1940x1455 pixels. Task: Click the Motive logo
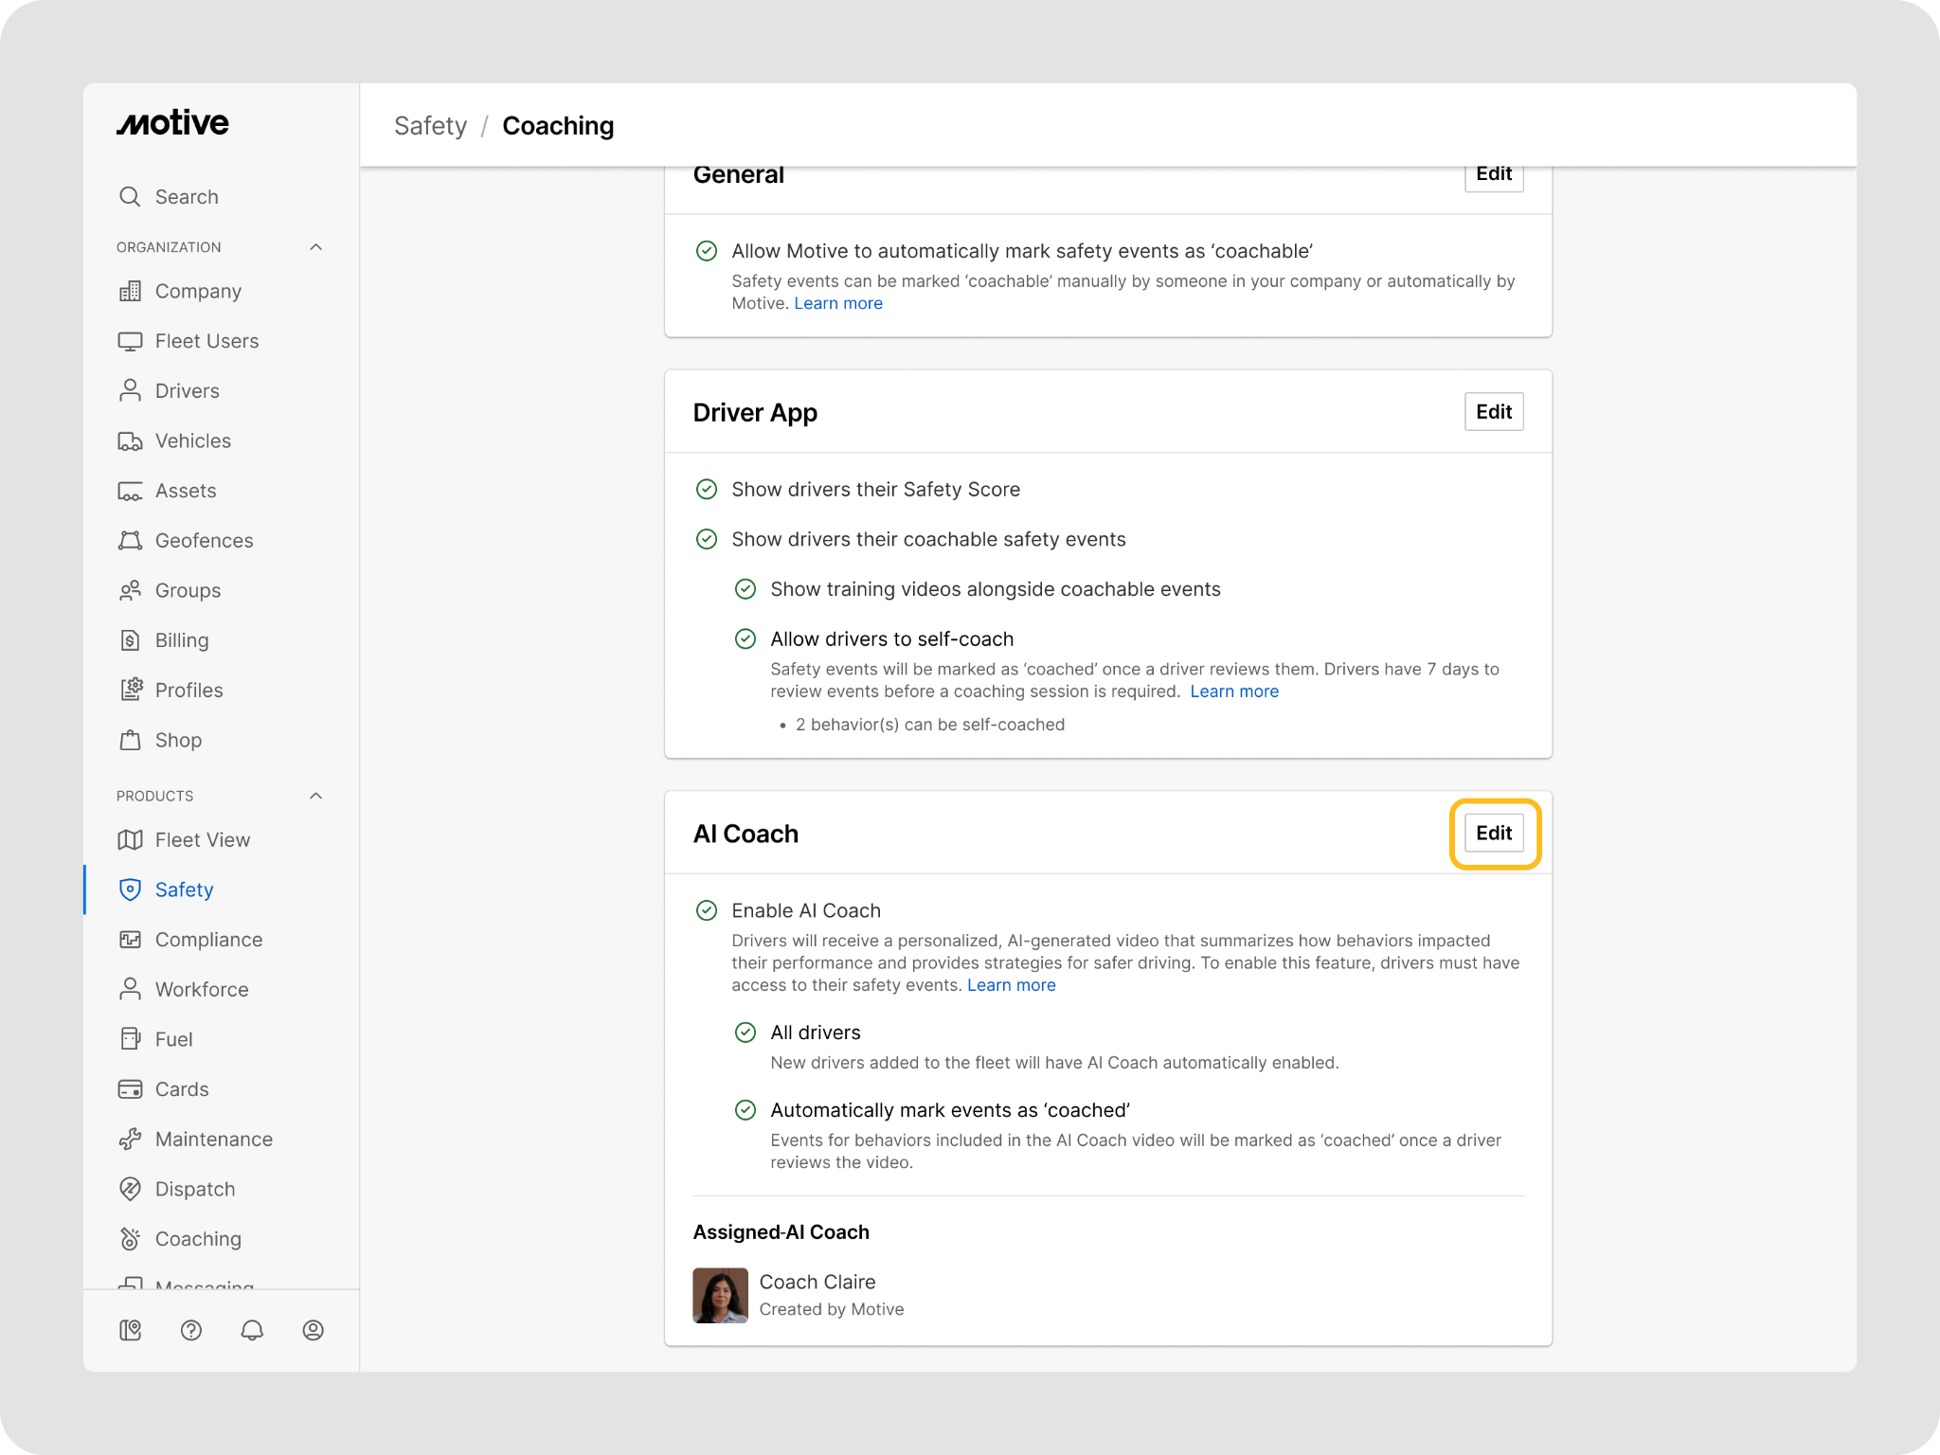[x=172, y=123]
